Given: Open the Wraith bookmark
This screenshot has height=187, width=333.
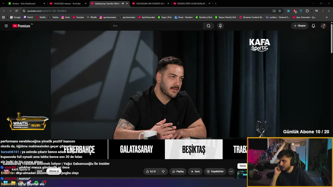Looking at the screenshot, I should click(x=92, y=17).
